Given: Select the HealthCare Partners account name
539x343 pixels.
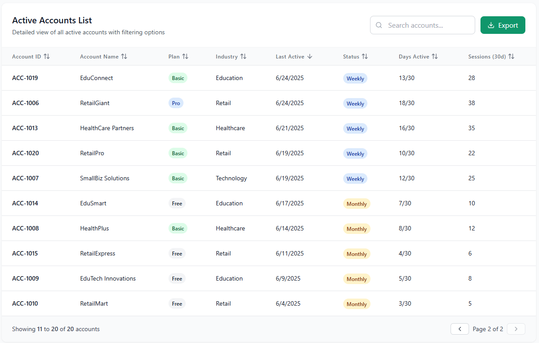Looking at the screenshot, I should (x=107, y=128).
